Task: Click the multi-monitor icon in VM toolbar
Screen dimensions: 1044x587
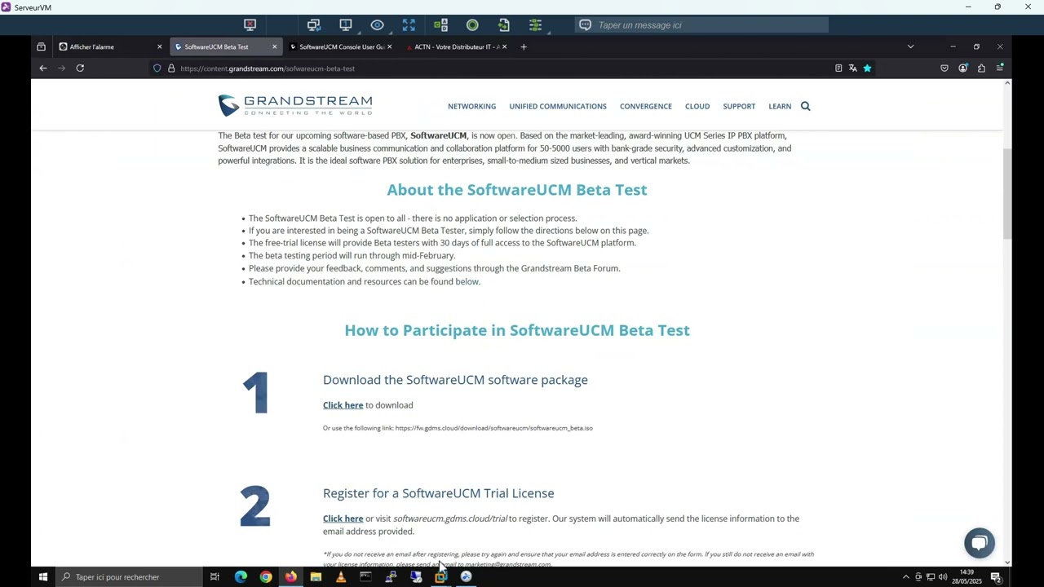Action: [314, 25]
